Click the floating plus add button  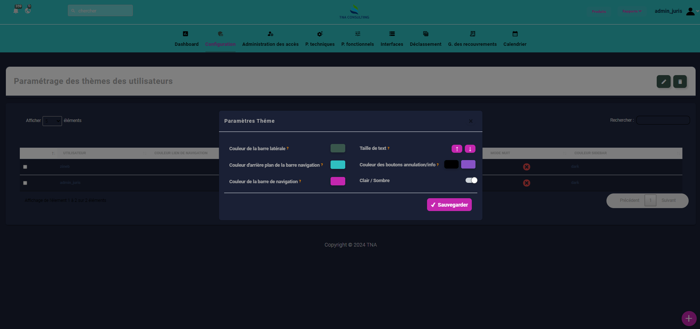click(689, 318)
